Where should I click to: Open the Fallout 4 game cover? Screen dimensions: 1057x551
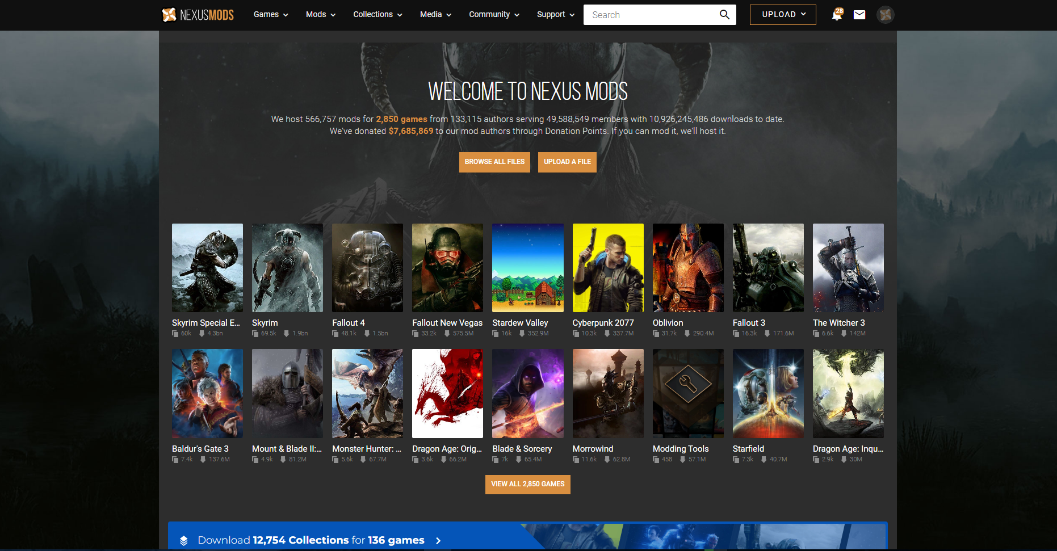(x=367, y=268)
